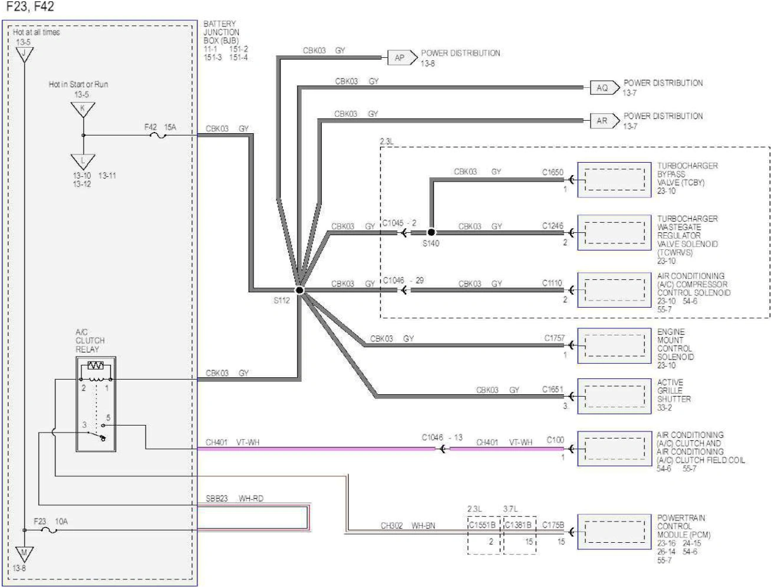This screenshot has height=587, width=771.
Task: Click the F23 10A fuse symbol
Action: 48,530
